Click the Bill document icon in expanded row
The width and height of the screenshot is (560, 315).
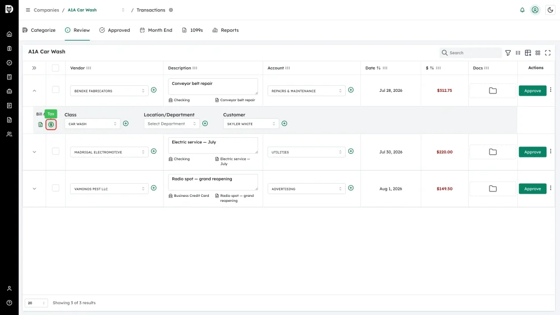coord(40,124)
